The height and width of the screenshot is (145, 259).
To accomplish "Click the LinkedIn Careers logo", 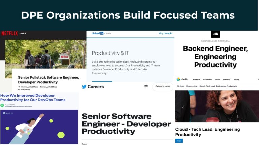I will click(x=102, y=33).
